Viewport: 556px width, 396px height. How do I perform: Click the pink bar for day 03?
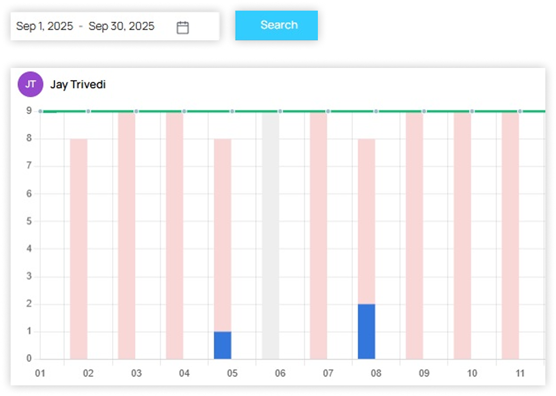pos(127,236)
